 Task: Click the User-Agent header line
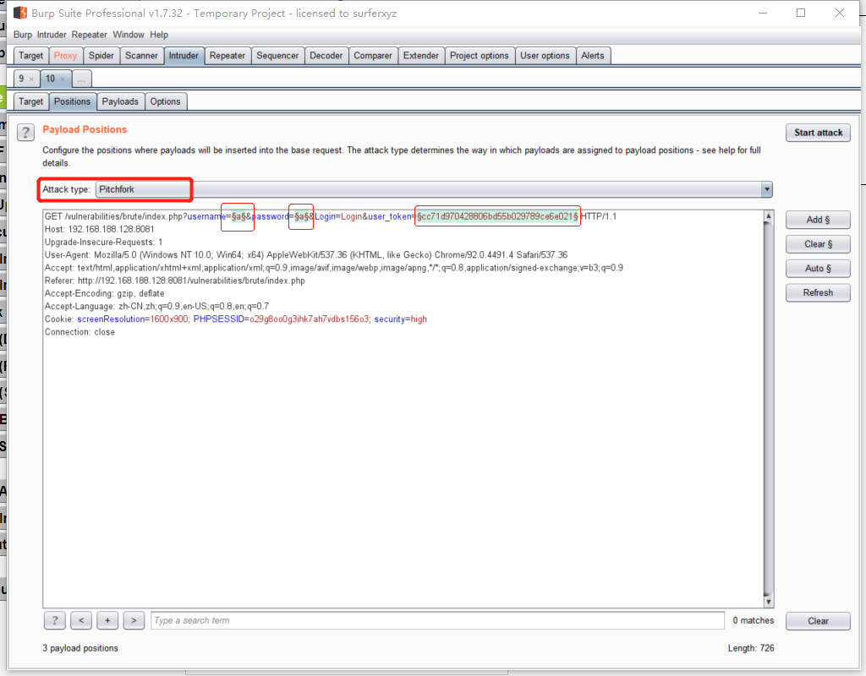tap(306, 255)
